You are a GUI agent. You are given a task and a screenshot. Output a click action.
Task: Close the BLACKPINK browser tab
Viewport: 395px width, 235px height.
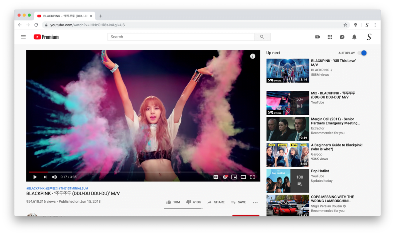pyautogui.click(x=91, y=16)
